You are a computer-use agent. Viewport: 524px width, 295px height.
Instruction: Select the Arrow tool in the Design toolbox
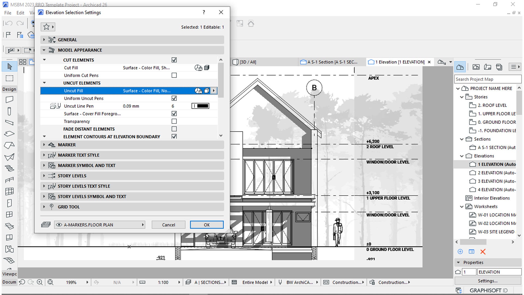click(x=9, y=66)
